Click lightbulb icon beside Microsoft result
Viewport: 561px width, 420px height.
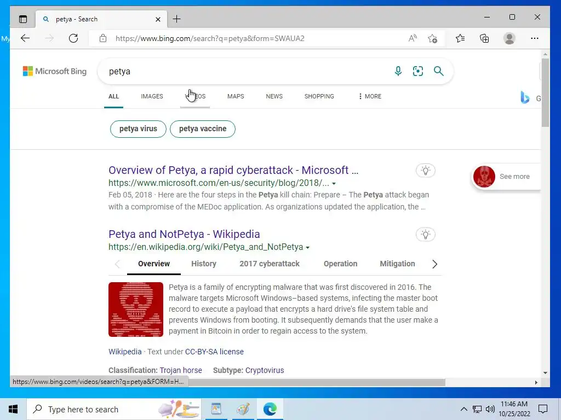[x=425, y=171]
